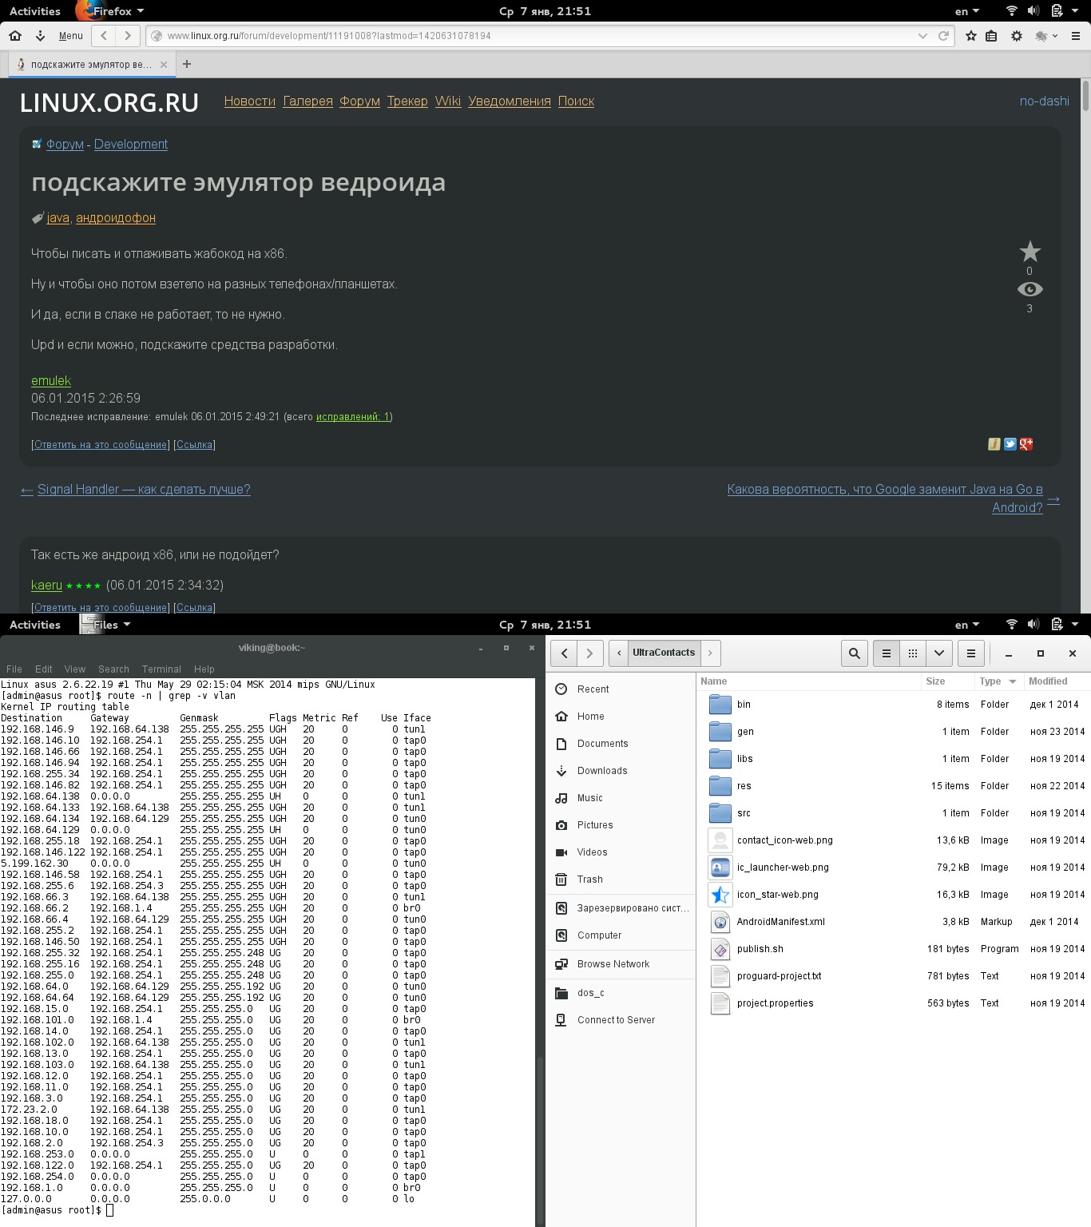Open Files view options dropdown
The width and height of the screenshot is (1091, 1227).
click(939, 653)
